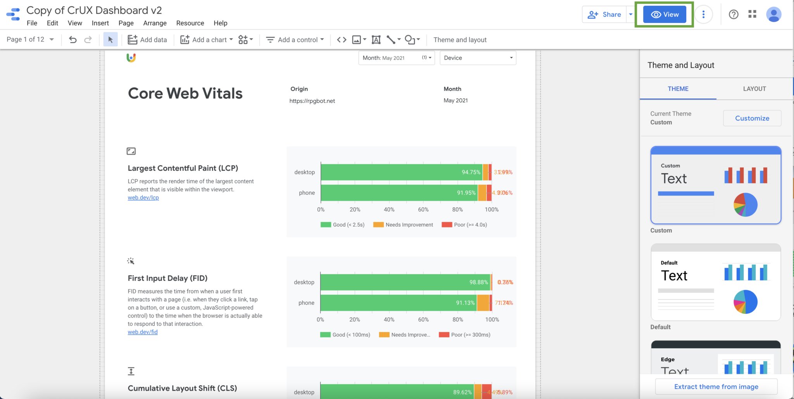Click the Add data button
The image size is (794, 399).
pos(147,40)
